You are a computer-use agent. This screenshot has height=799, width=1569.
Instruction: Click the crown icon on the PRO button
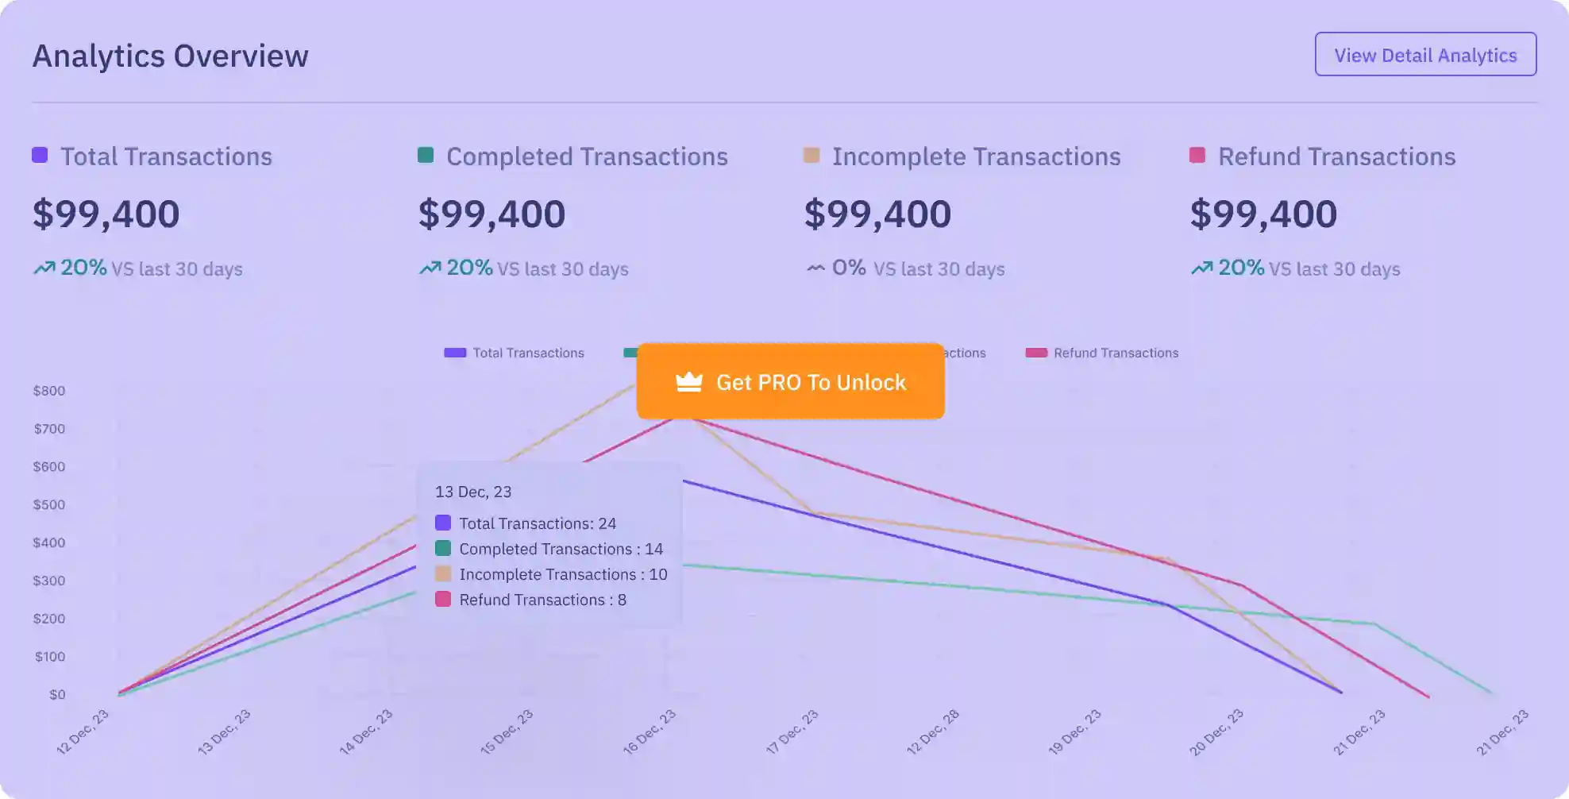tap(688, 382)
